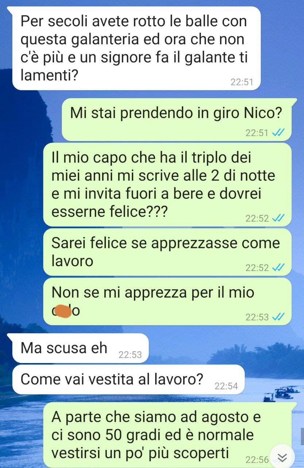The image size is (304, 468).
Task: Tap the 22:56 timestamp on last message
Action: (x=257, y=460)
